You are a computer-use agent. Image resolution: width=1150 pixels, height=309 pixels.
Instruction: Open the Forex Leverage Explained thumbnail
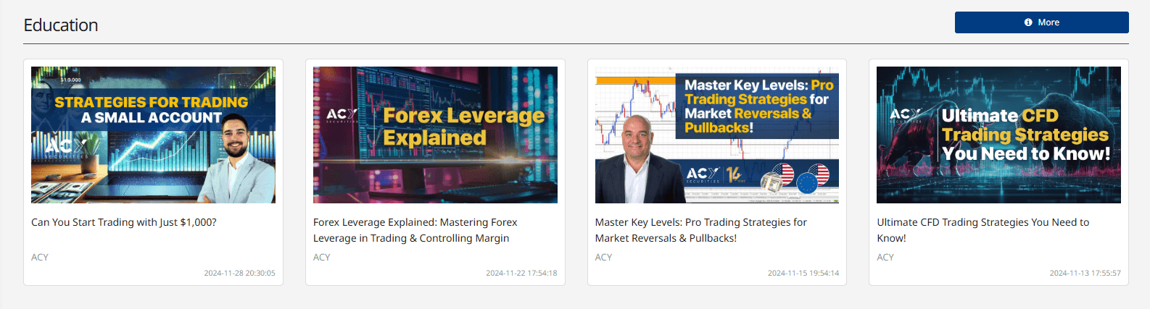tap(435, 135)
